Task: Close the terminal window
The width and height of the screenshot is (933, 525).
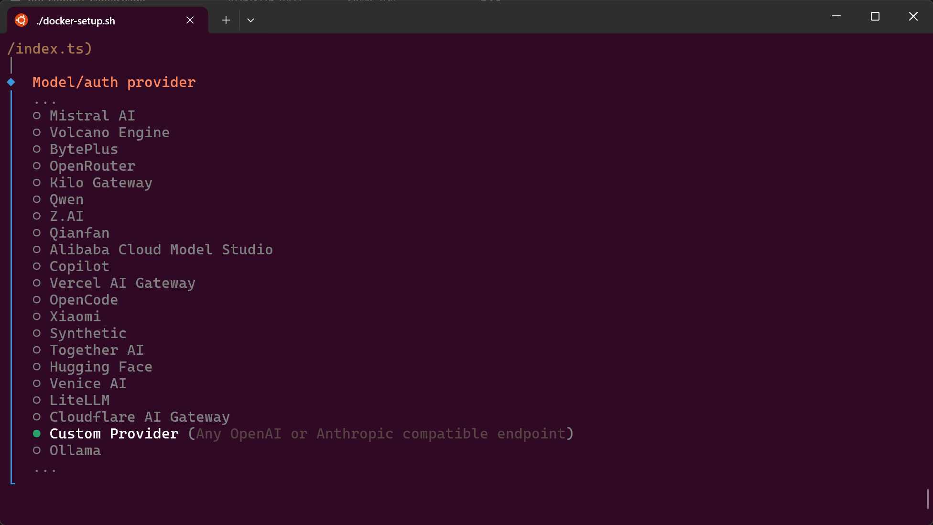Action: tap(913, 16)
